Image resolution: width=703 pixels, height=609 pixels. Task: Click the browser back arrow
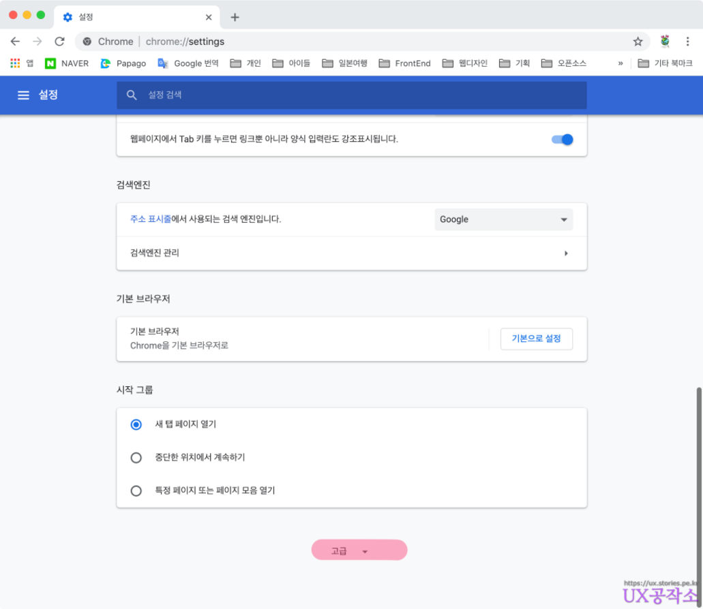tap(15, 42)
